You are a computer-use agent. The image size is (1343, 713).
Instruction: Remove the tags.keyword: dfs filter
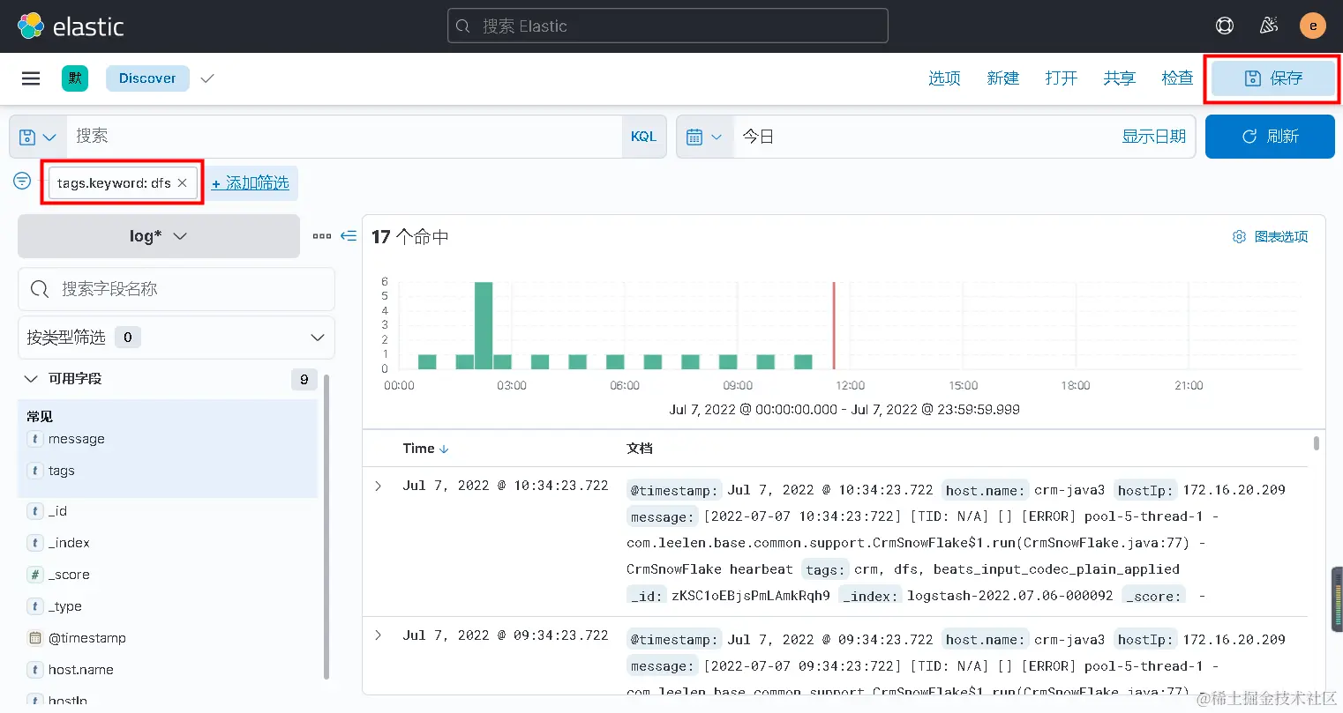(x=182, y=182)
